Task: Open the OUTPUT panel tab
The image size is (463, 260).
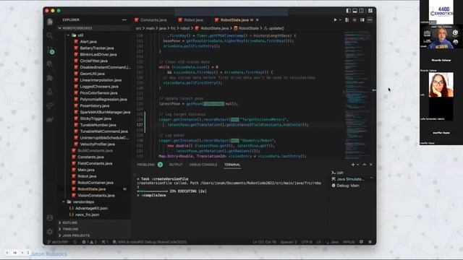Action: 176,165
